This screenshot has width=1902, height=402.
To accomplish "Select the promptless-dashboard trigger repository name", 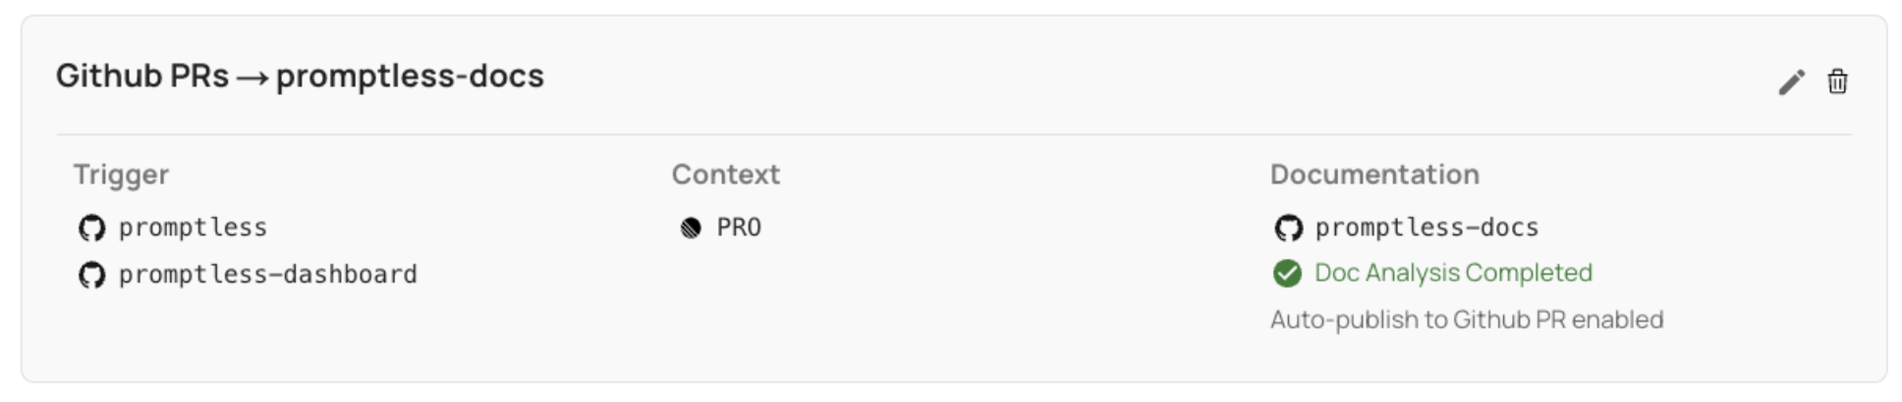I will point(267,275).
